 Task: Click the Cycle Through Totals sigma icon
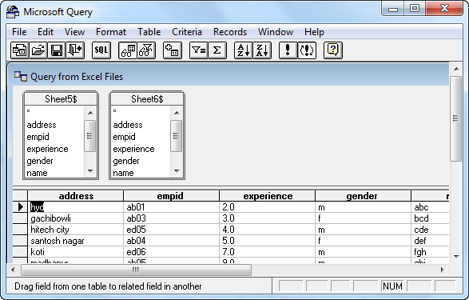coord(217,50)
